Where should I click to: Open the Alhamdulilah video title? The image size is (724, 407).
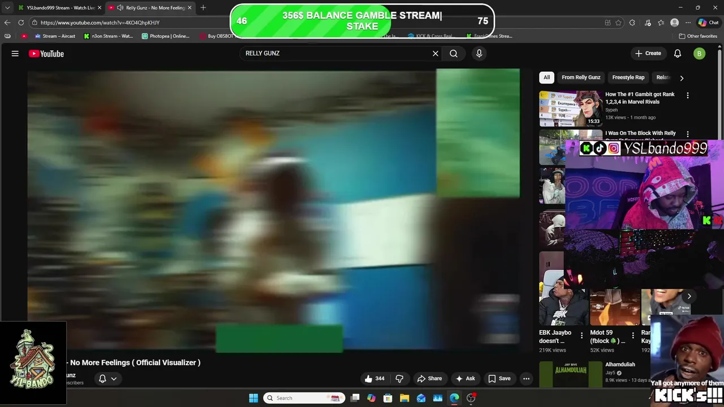(x=620, y=365)
